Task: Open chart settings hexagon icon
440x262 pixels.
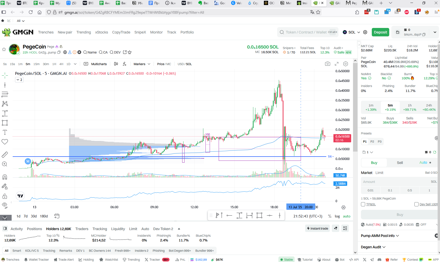Action: (346, 64)
